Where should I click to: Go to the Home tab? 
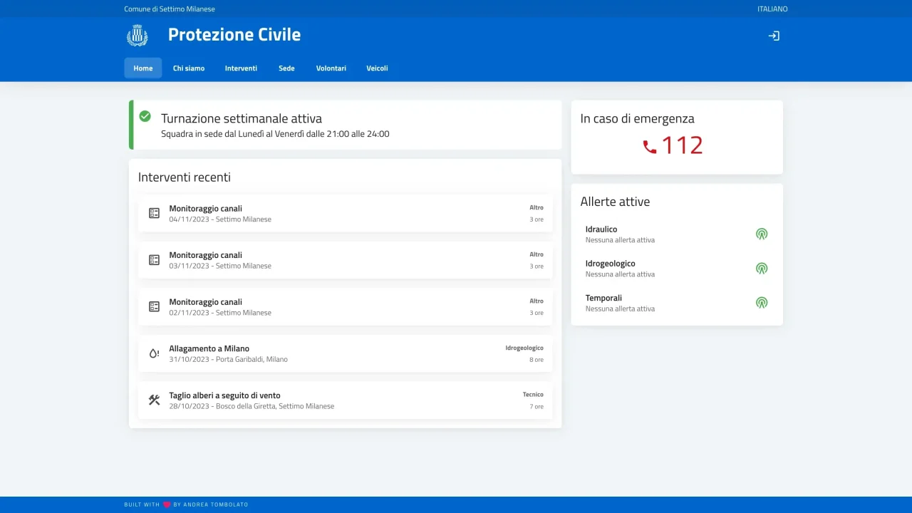click(x=143, y=68)
